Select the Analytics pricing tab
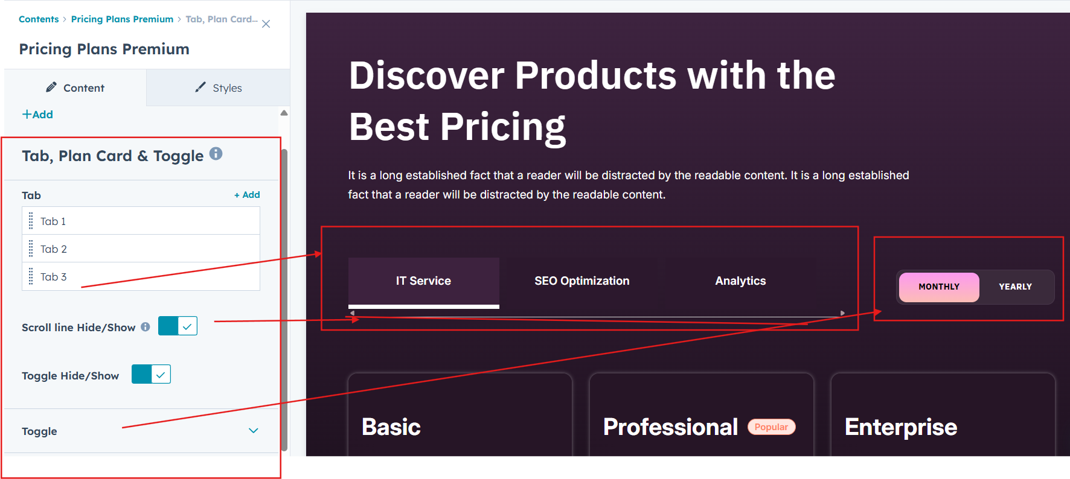Image resolution: width=1070 pixels, height=479 pixels. coord(740,281)
